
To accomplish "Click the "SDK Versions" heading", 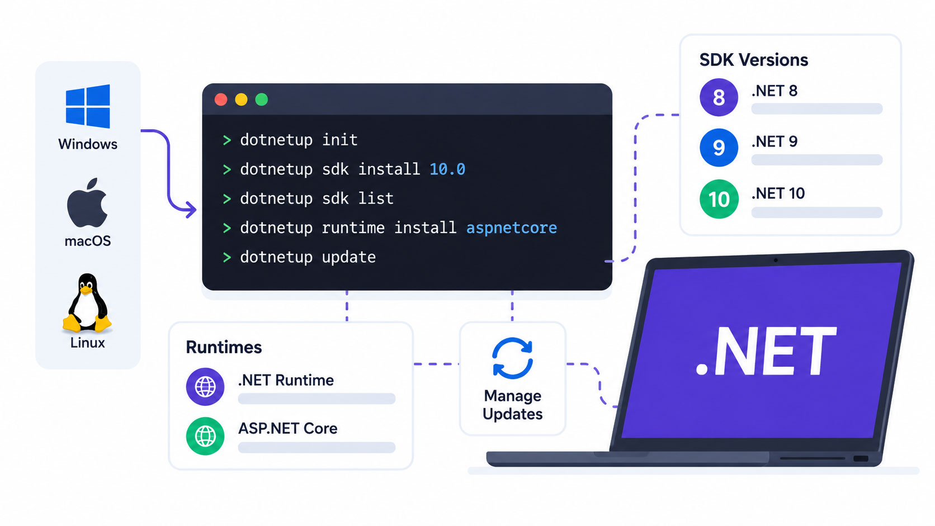I will 754,60.
